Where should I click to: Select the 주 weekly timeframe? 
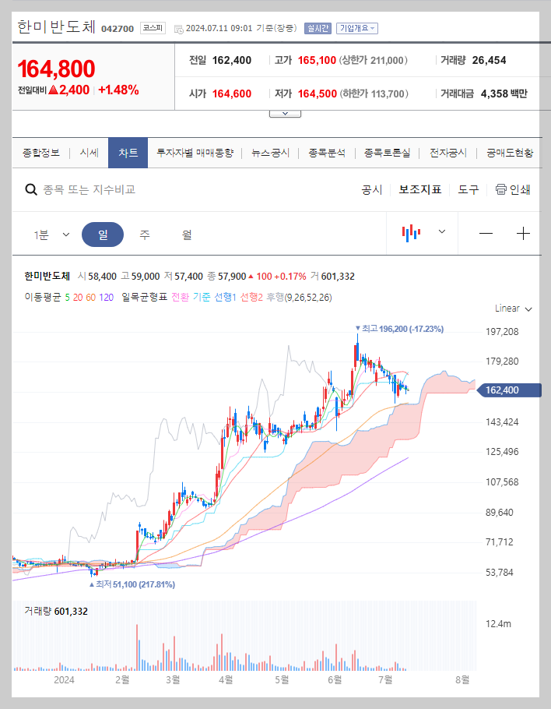click(144, 233)
